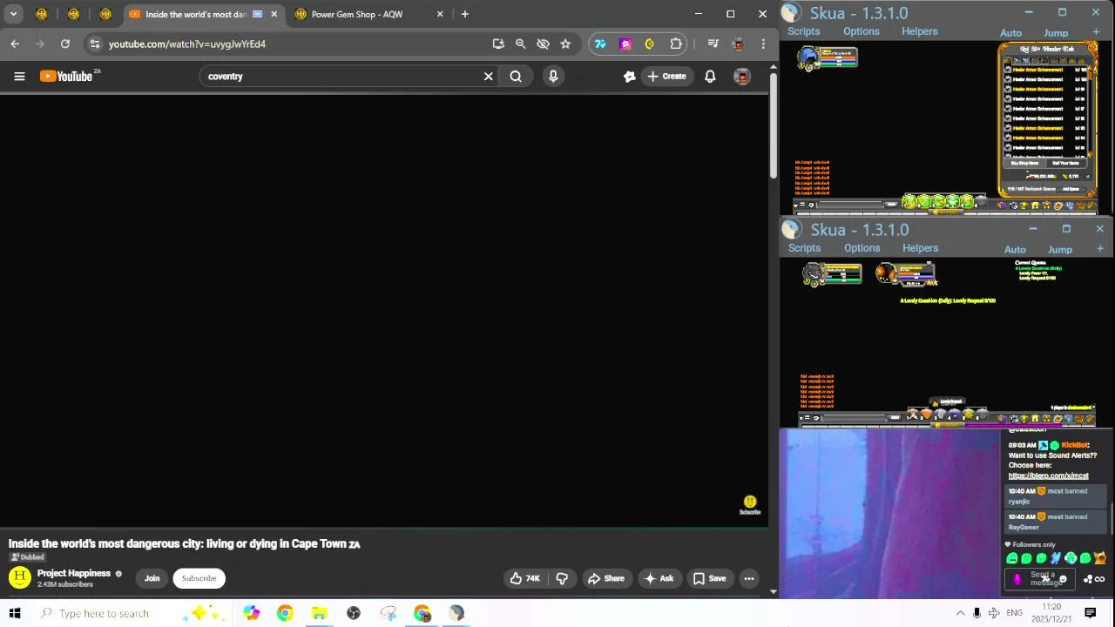Open Chrome three-dot menu

pyautogui.click(x=763, y=44)
